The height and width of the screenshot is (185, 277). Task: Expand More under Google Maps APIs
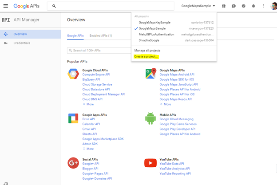[166, 104]
